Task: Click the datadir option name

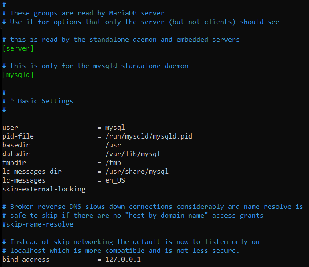Action: 16,154
